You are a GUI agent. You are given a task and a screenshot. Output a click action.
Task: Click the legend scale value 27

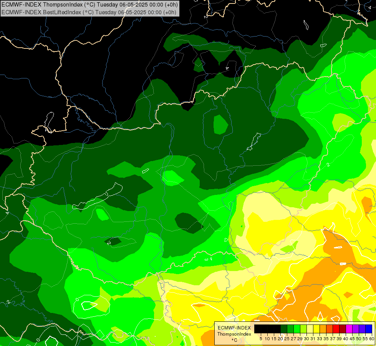point(293,339)
